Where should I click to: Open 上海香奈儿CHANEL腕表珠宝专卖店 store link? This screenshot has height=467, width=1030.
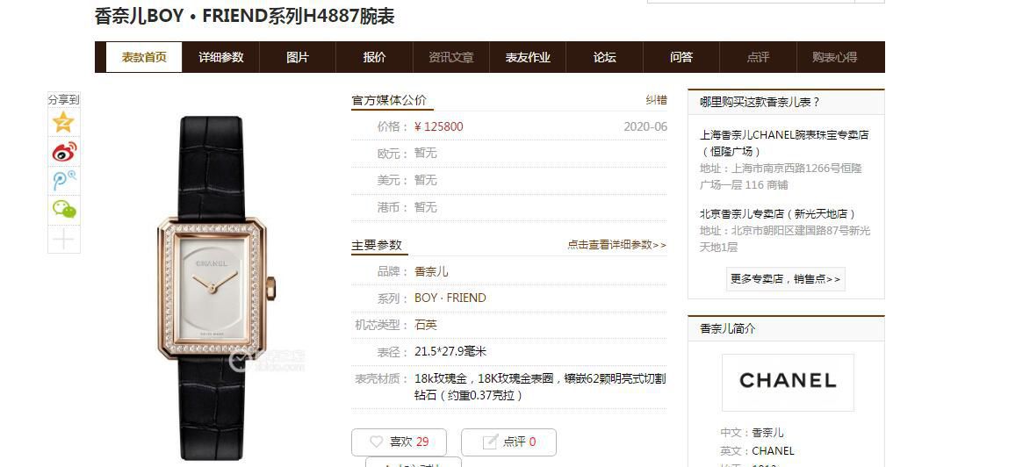tap(783, 135)
